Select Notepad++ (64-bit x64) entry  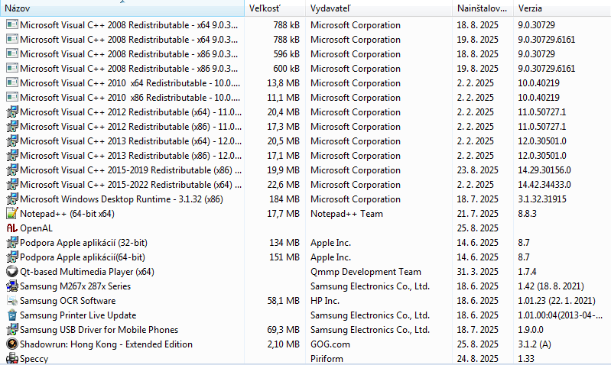pyautogui.click(x=67, y=214)
